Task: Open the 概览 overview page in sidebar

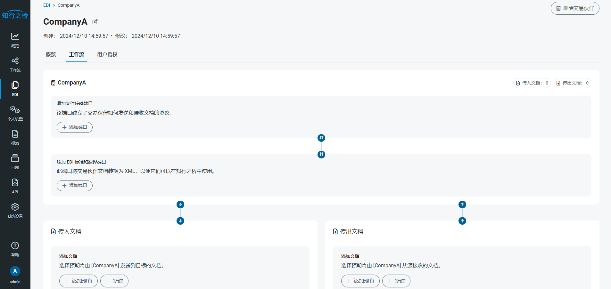Action: tap(15, 40)
